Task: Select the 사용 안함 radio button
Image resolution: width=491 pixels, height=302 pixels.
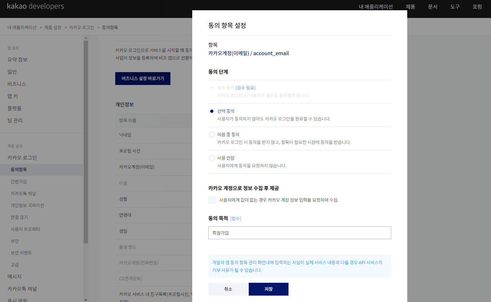Action: [x=212, y=158]
